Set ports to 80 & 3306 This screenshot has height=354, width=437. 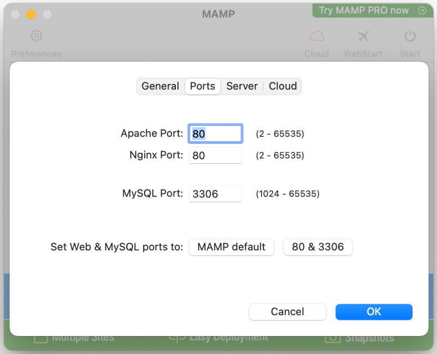pos(318,247)
